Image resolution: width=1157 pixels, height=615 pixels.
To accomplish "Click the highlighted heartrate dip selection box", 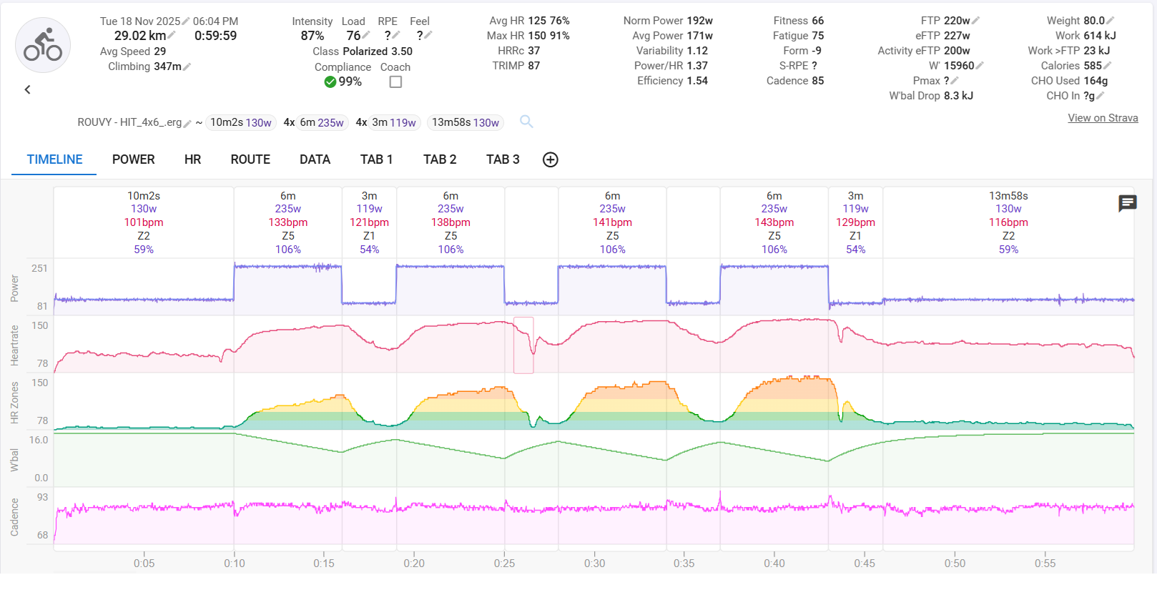I will (x=523, y=345).
